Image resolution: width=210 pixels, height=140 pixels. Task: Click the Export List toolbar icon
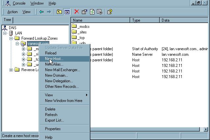[100, 12]
